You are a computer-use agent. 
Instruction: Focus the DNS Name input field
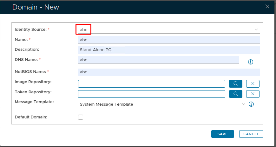tap(158, 60)
